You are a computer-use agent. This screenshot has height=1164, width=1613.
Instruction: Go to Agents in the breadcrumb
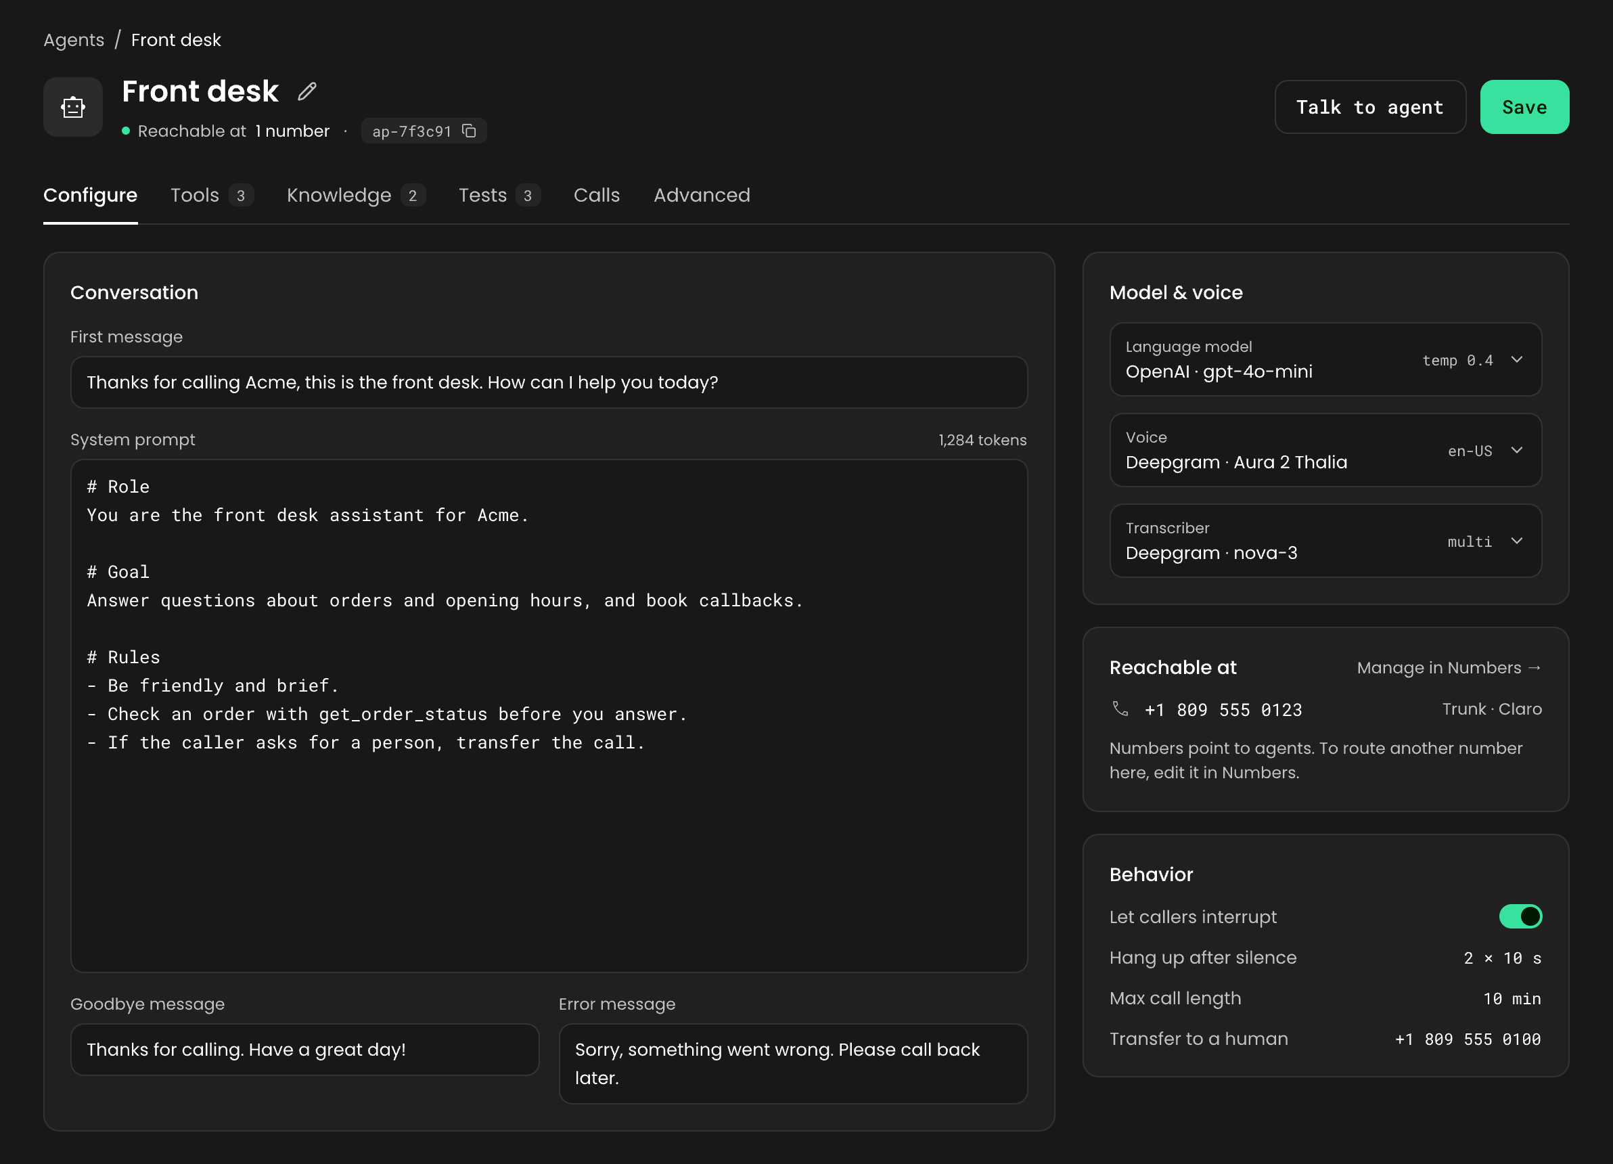74,40
